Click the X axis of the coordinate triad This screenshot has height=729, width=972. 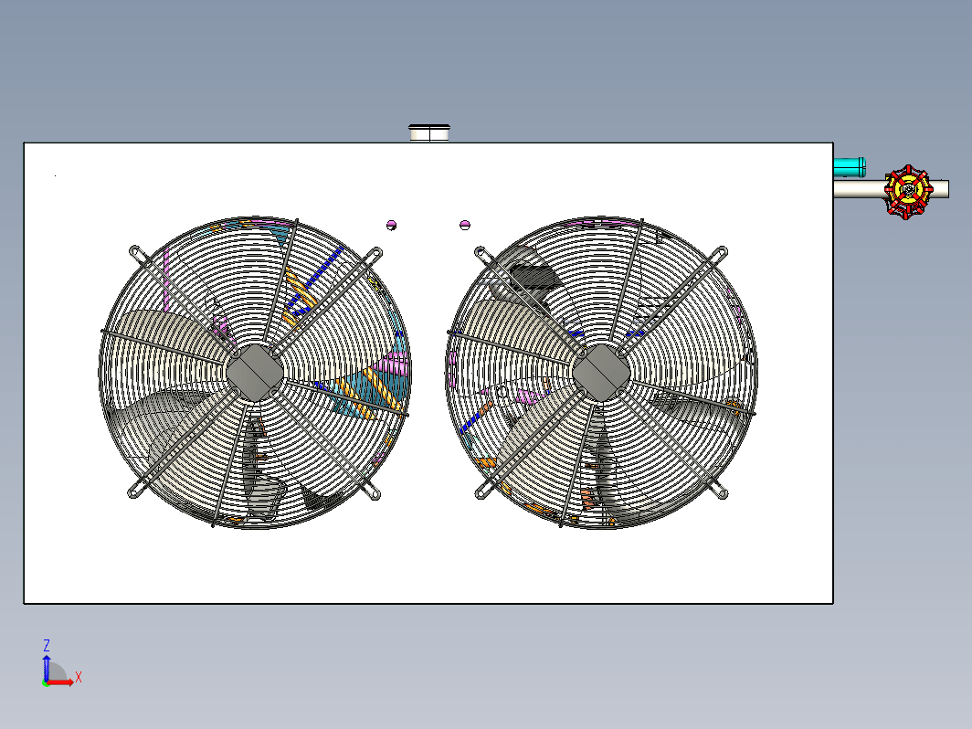click(62, 681)
